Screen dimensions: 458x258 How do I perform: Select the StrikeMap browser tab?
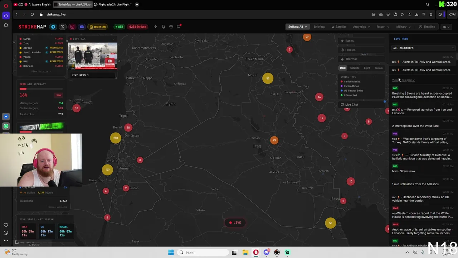pyautogui.click(x=72, y=4)
